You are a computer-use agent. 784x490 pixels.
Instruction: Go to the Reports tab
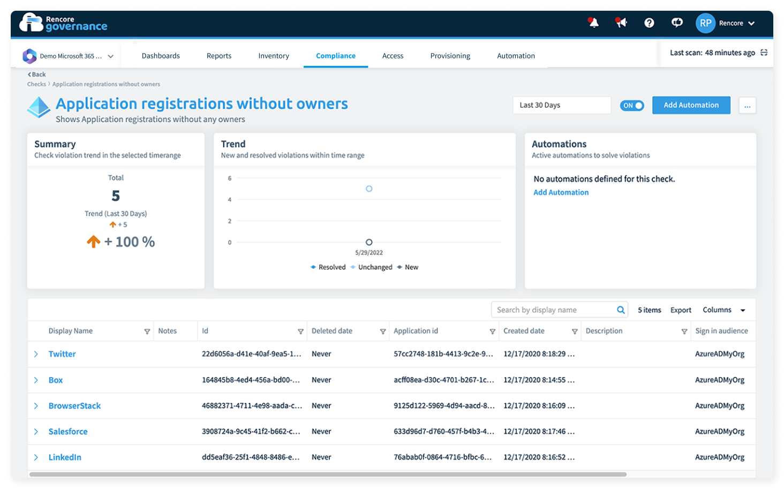[x=219, y=56]
